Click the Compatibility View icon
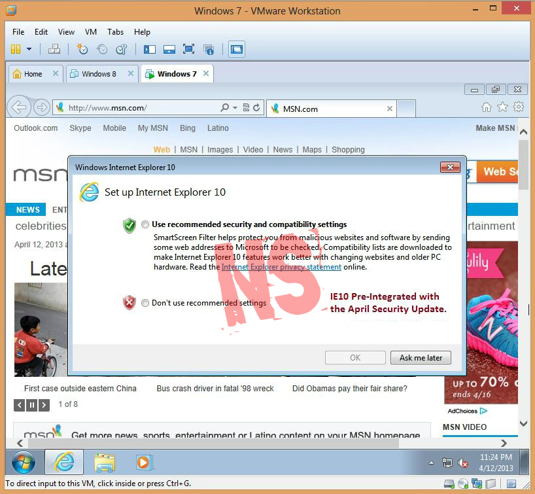Image resolution: width=535 pixels, height=494 pixels. coord(246,107)
